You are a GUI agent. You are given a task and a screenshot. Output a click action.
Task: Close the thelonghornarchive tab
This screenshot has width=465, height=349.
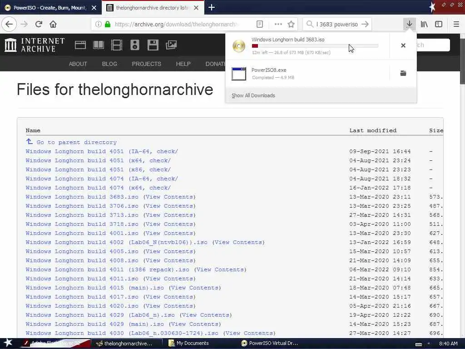click(x=196, y=8)
